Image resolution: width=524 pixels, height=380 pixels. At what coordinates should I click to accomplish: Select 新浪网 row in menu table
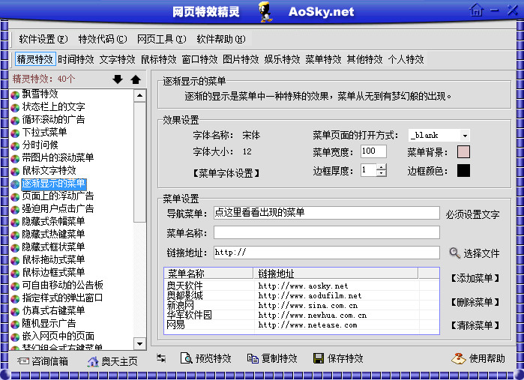point(301,305)
